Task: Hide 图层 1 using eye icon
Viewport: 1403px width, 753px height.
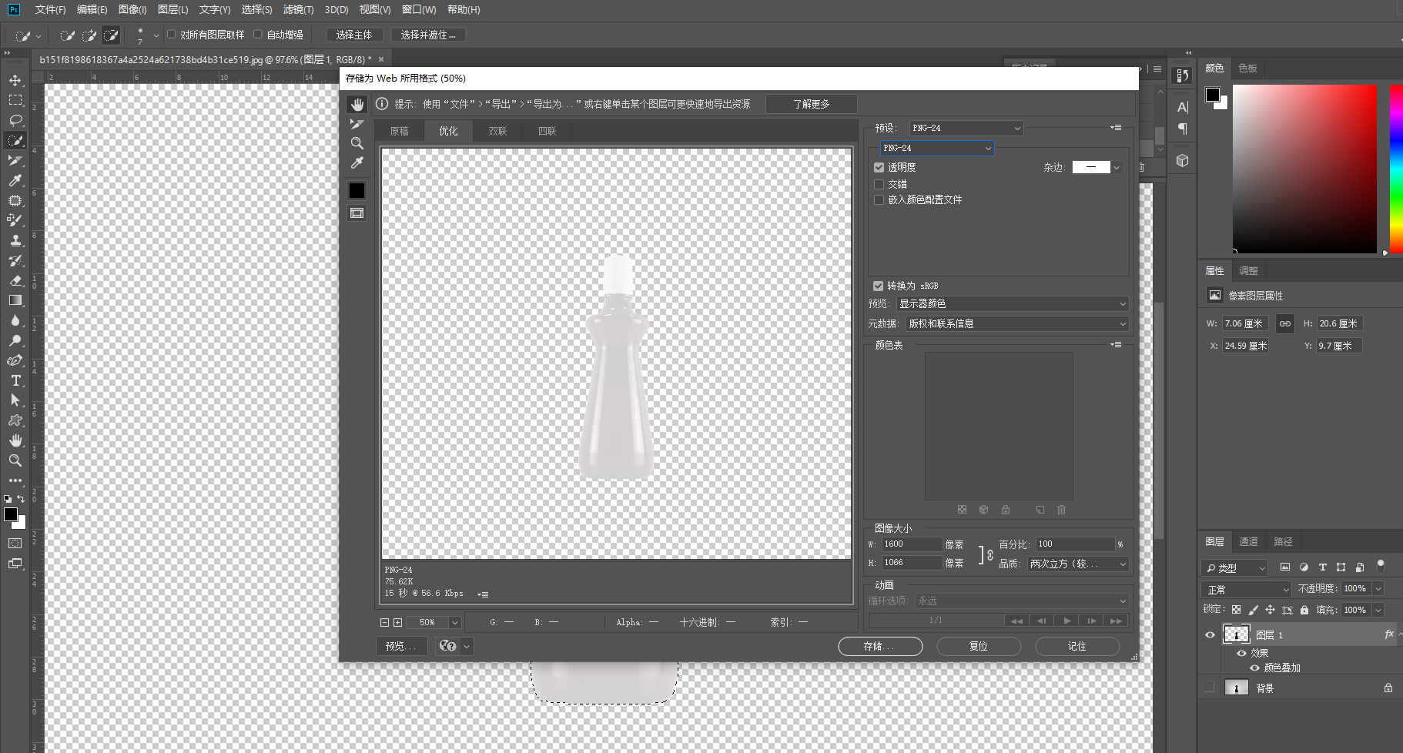Action: [1210, 634]
